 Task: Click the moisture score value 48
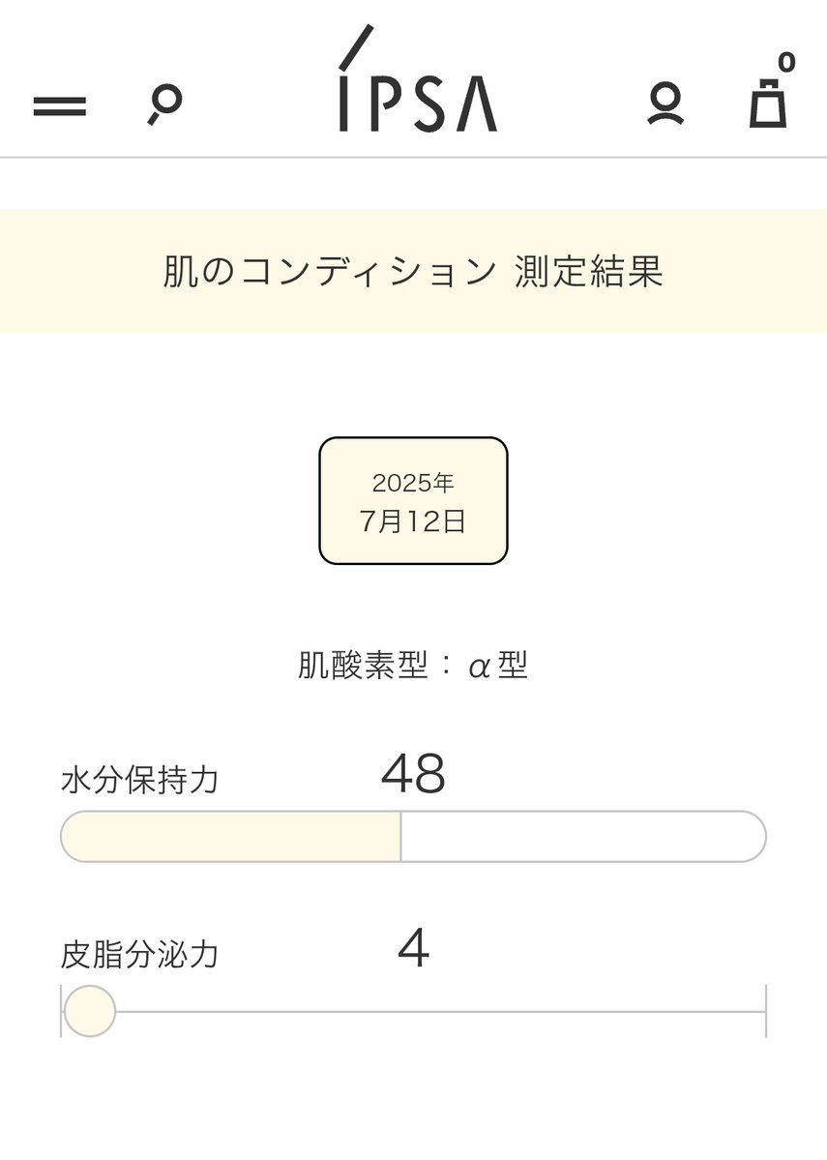[x=414, y=774]
